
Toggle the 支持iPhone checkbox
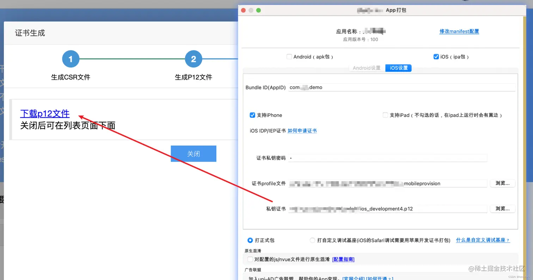(x=252, y=115)
